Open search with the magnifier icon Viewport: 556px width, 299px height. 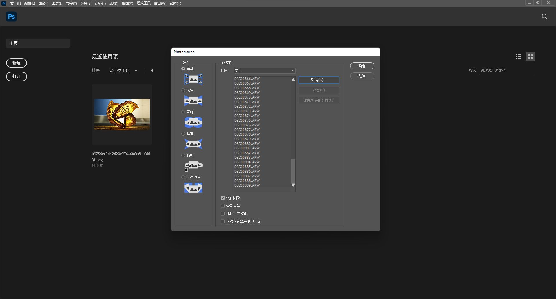(544, 17)
